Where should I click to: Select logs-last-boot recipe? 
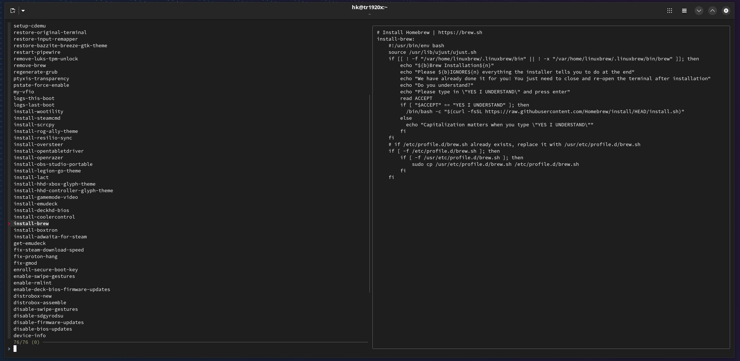pos(34,105)
